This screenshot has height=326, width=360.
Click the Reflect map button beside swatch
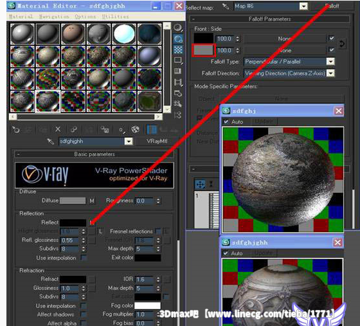[x=92, y=222]
